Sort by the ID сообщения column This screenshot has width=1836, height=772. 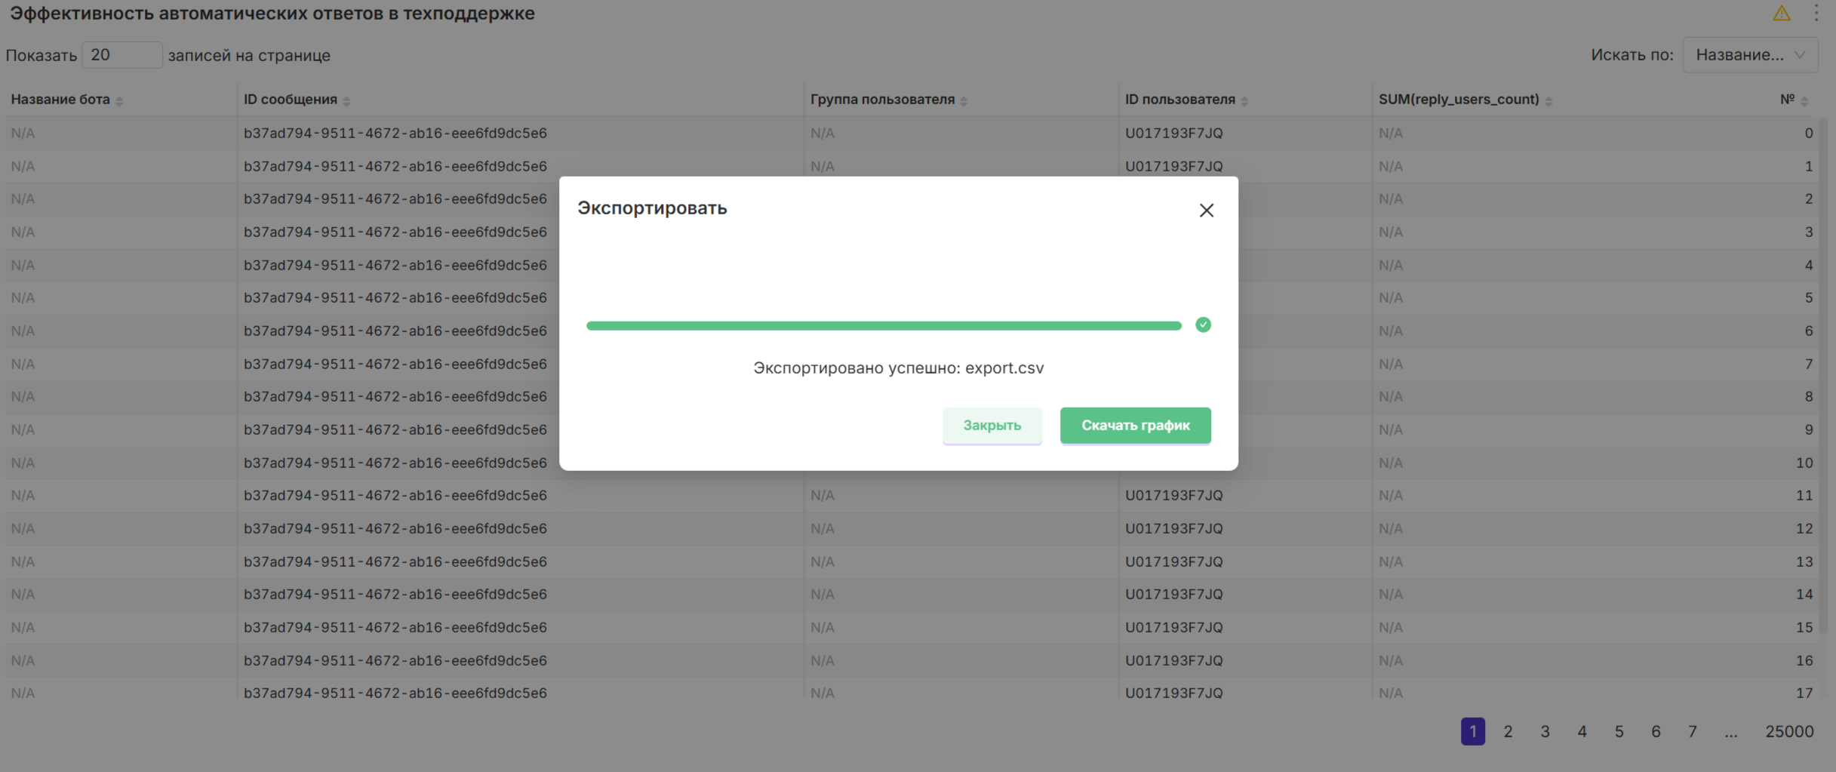click(x=346, y=100)
